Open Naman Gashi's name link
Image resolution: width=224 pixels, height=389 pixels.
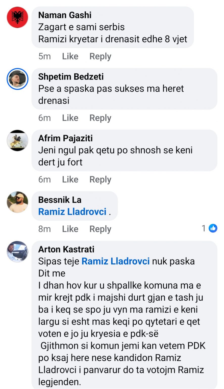click(65, 15)
